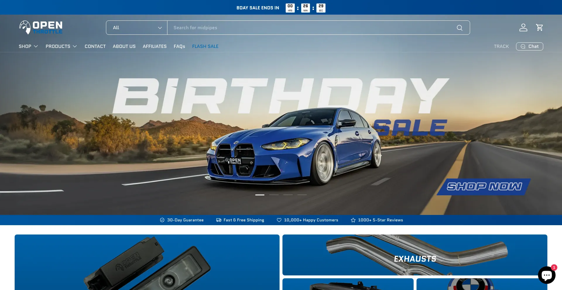Viewport: 562px width, 290px height.
Task: Expand the PRODUCTS menu
Action: tap(61, 46)
